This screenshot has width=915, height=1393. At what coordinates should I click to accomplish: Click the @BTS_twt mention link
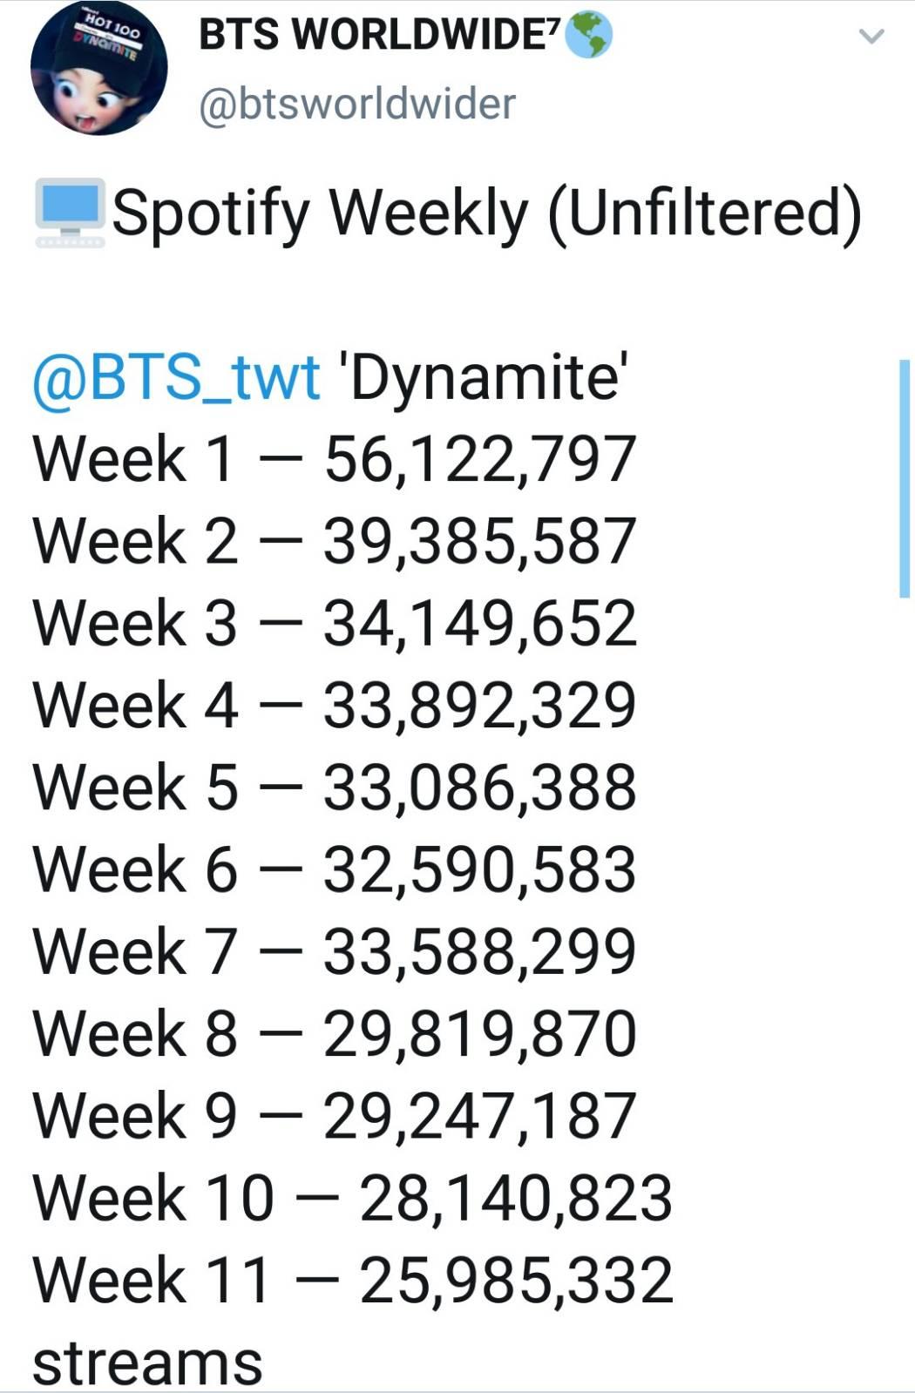[x=177, y=377]
